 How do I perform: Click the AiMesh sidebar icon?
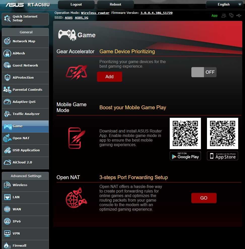click(7, 53)
